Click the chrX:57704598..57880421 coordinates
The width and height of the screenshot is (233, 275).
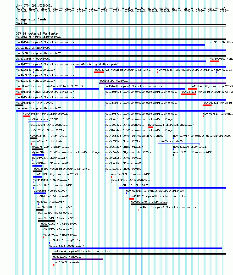coord(34,5)
